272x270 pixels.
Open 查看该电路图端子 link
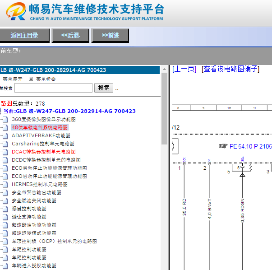click(x=231, y=69)
